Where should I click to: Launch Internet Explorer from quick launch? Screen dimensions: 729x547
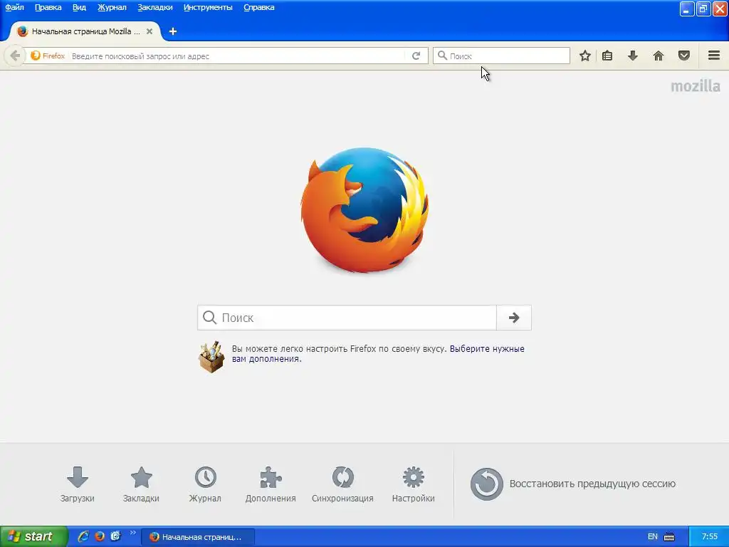(x=83, y=536)
